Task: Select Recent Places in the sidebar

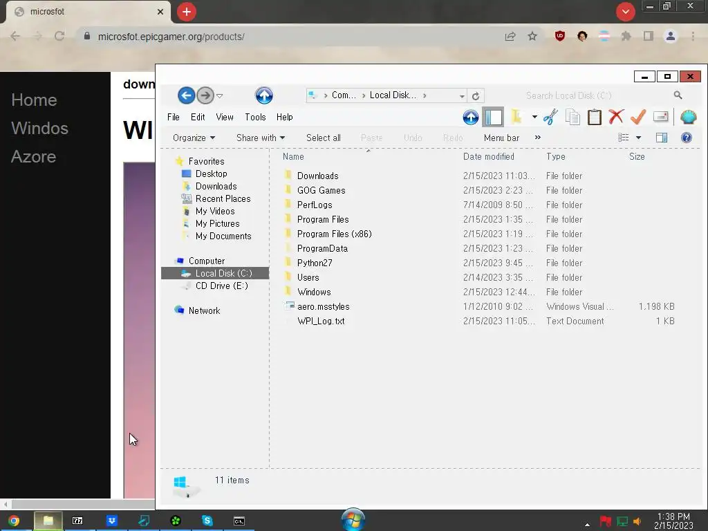Action: click(x=223, y=198)
